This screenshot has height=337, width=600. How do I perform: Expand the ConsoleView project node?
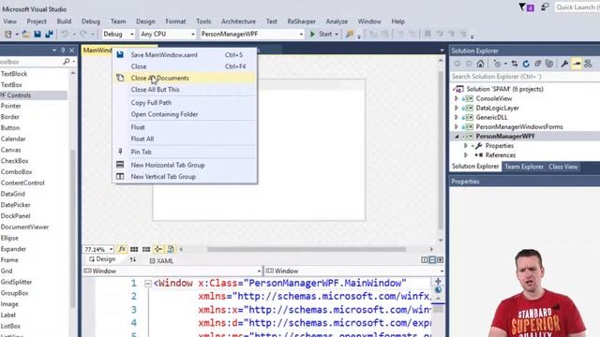point(457,98)
